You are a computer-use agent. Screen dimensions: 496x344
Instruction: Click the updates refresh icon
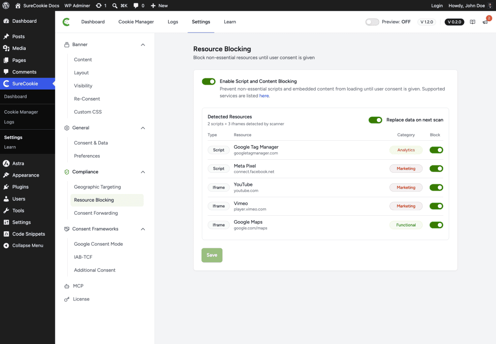[x=99, y=6]
